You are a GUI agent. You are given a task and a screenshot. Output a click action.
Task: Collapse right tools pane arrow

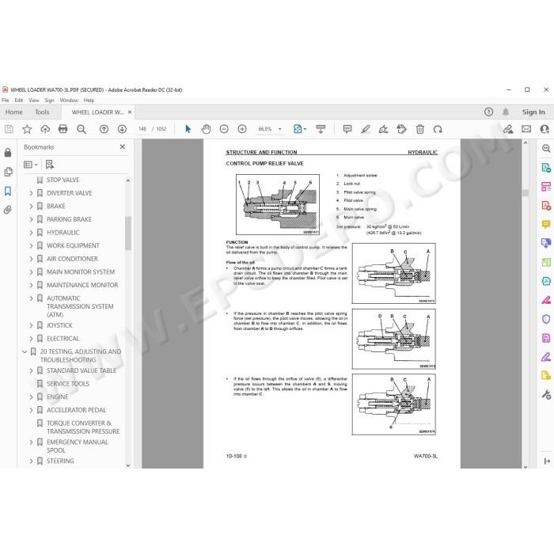click(547, 461)
